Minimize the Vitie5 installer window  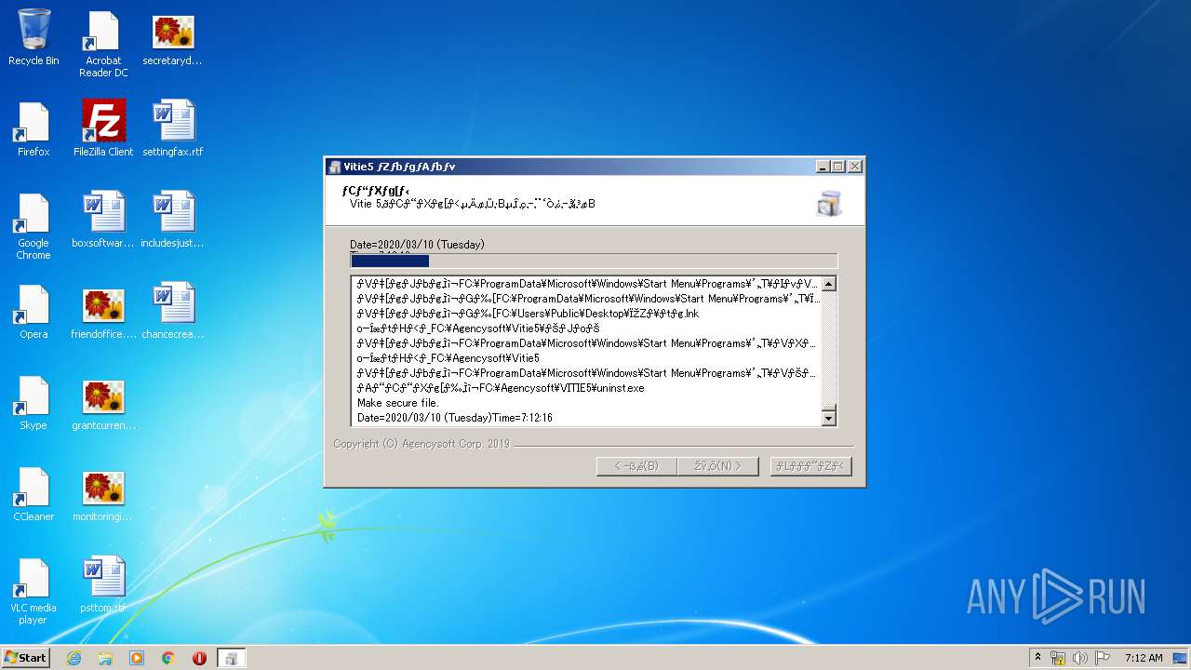click(x=823, y=167)
